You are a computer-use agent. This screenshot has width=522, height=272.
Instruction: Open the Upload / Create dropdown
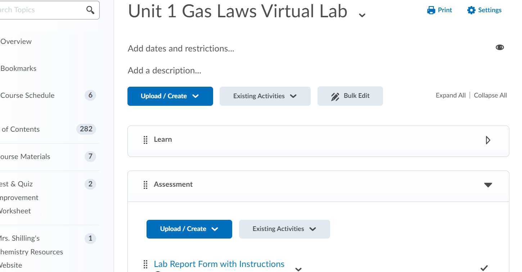(x=170, y=96)
